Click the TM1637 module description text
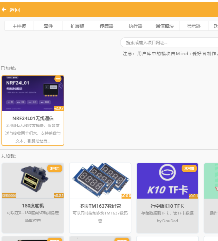Image resolution: width=218 pixels, height=241 pixels. 100,217
